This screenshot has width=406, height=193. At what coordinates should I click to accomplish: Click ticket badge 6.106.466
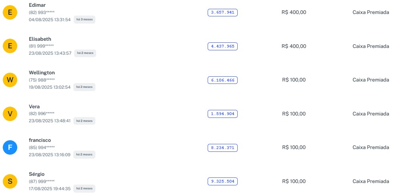pyautogui.click(x=222, y=80)
